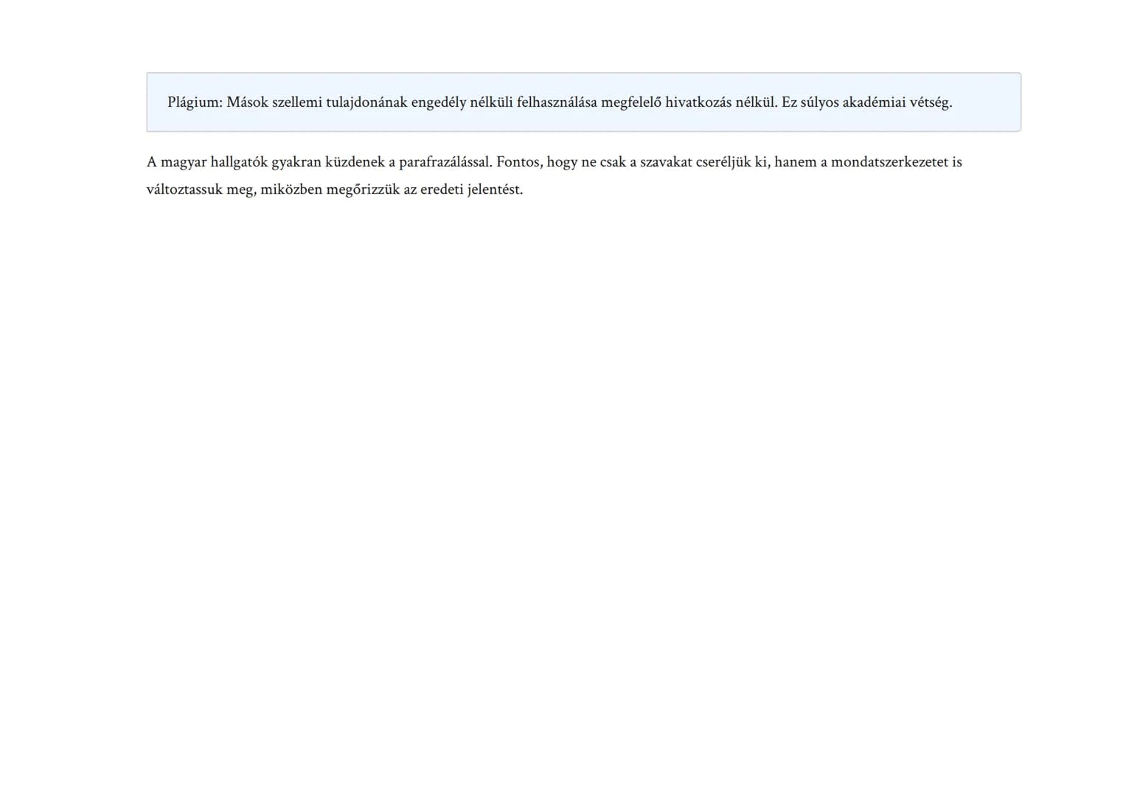
Task: Click the word "Plágium:" in the callout
Action: tap(195, 102)
